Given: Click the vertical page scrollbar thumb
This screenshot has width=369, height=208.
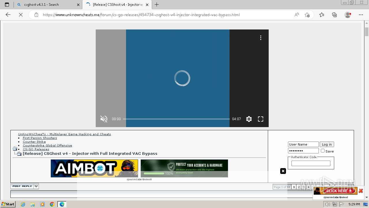Looking at the screenshot, I should (367, 31).
